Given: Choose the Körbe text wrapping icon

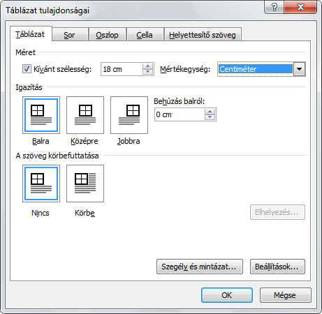Looking at the screenshot, I should (85, 184).
